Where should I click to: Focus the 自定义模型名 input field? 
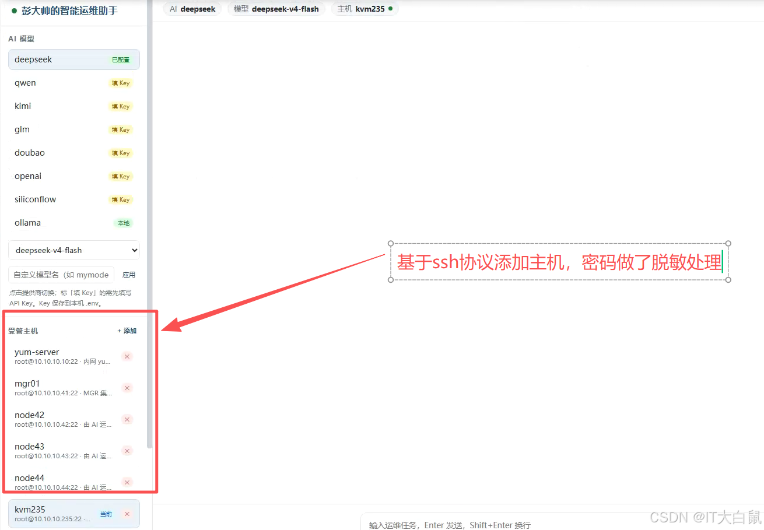(x=61, y=275)
